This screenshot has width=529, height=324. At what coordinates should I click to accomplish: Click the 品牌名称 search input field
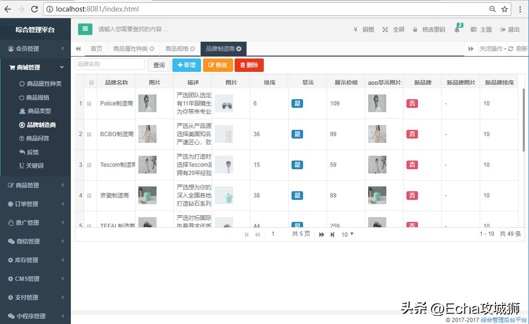(x=110, y=64)
